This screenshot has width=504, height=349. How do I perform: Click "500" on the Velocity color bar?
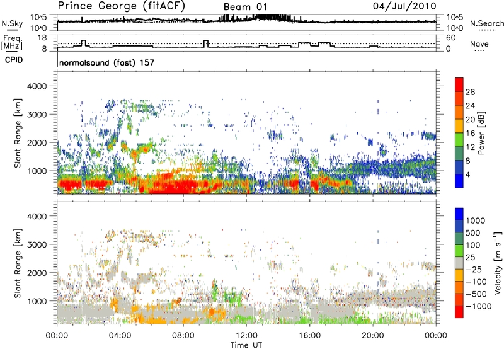point(473,232)
